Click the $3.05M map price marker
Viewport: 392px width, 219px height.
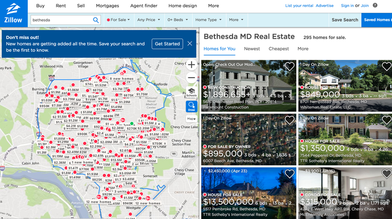[125, 173]
